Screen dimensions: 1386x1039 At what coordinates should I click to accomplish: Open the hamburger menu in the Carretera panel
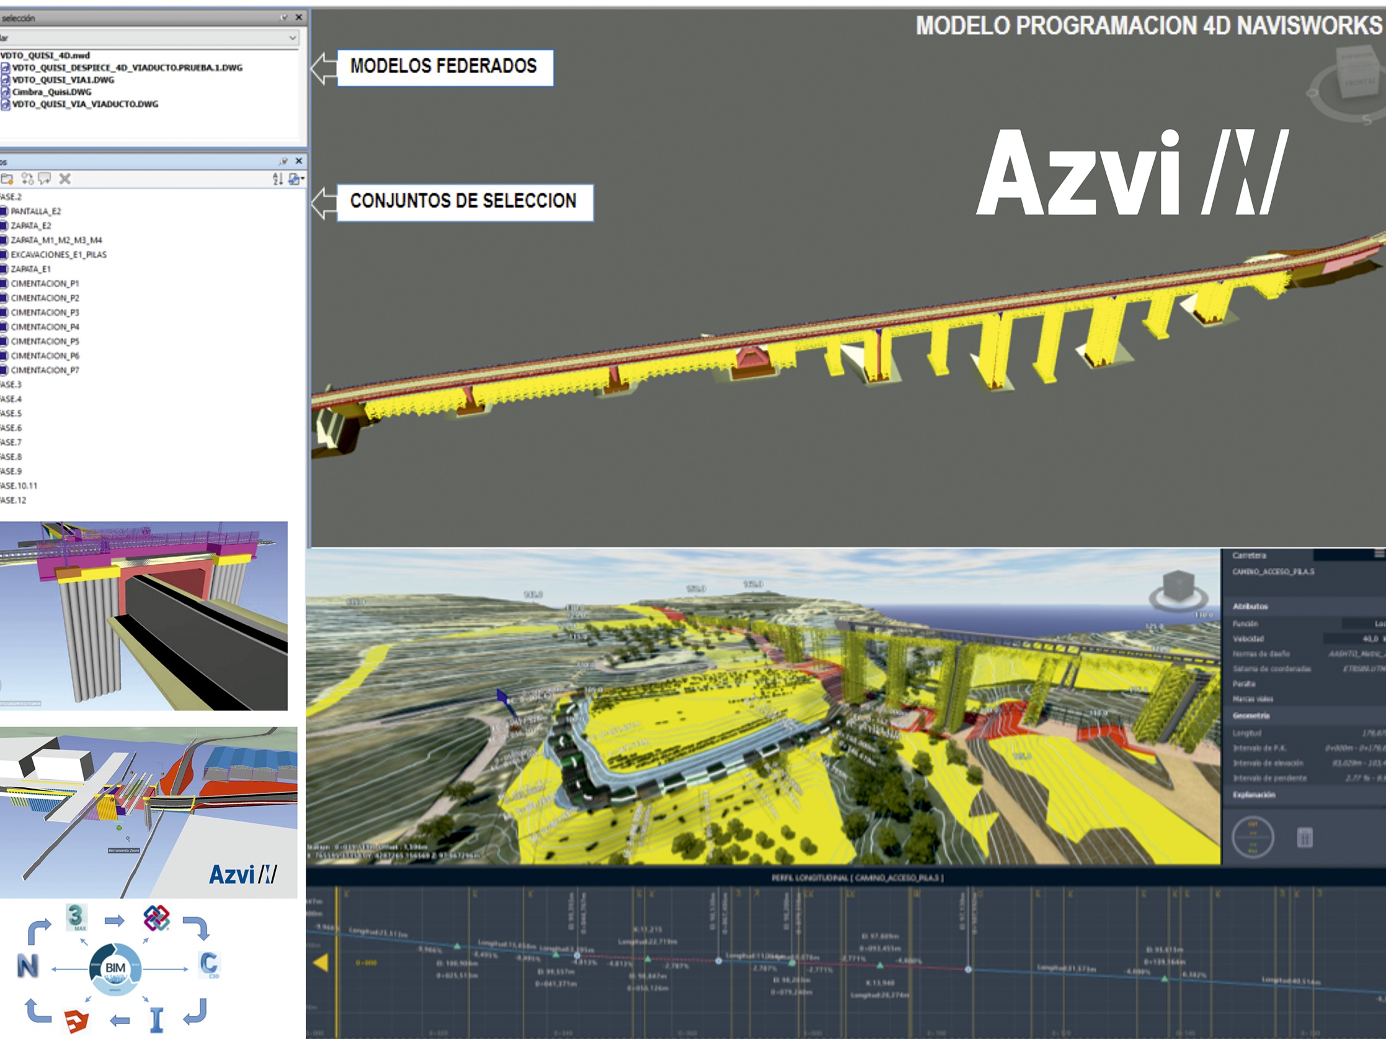[1380, 554]
